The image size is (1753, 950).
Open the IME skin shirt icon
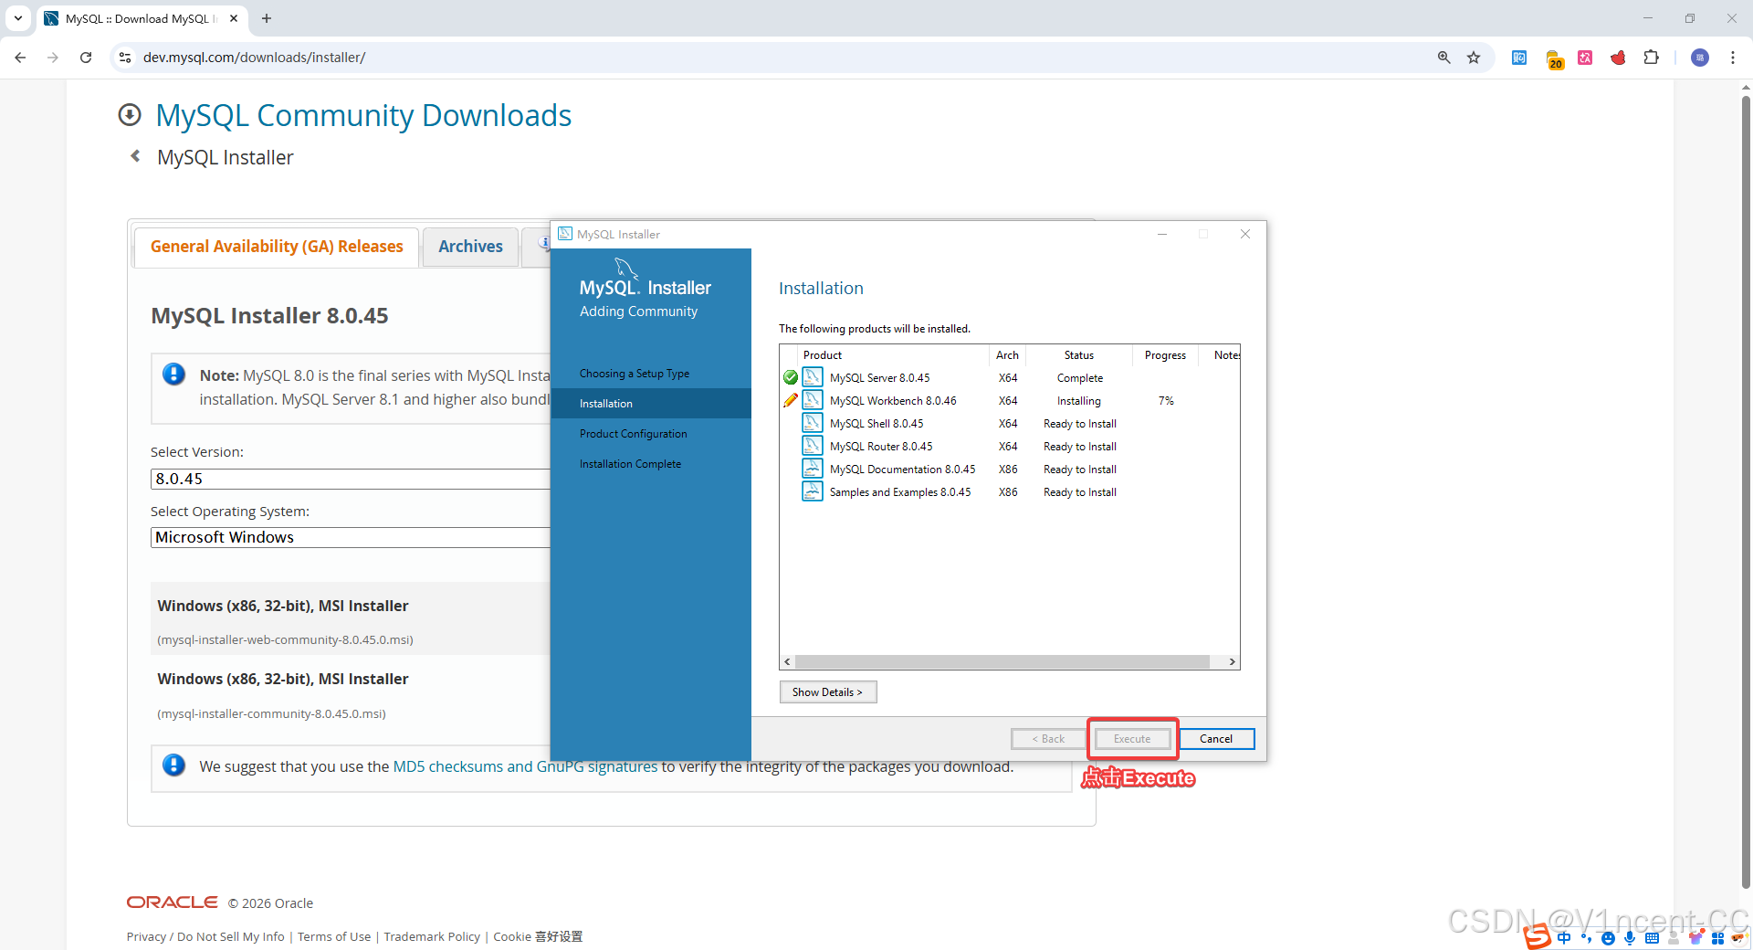1695,938
